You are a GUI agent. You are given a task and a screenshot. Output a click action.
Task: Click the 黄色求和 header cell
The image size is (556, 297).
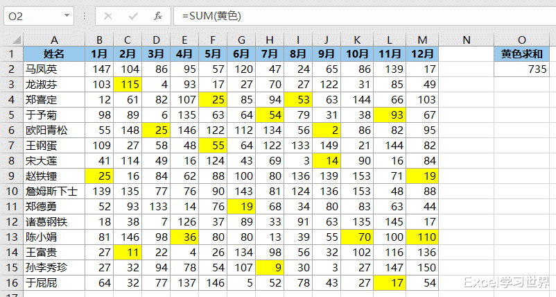tap(521, 54)
